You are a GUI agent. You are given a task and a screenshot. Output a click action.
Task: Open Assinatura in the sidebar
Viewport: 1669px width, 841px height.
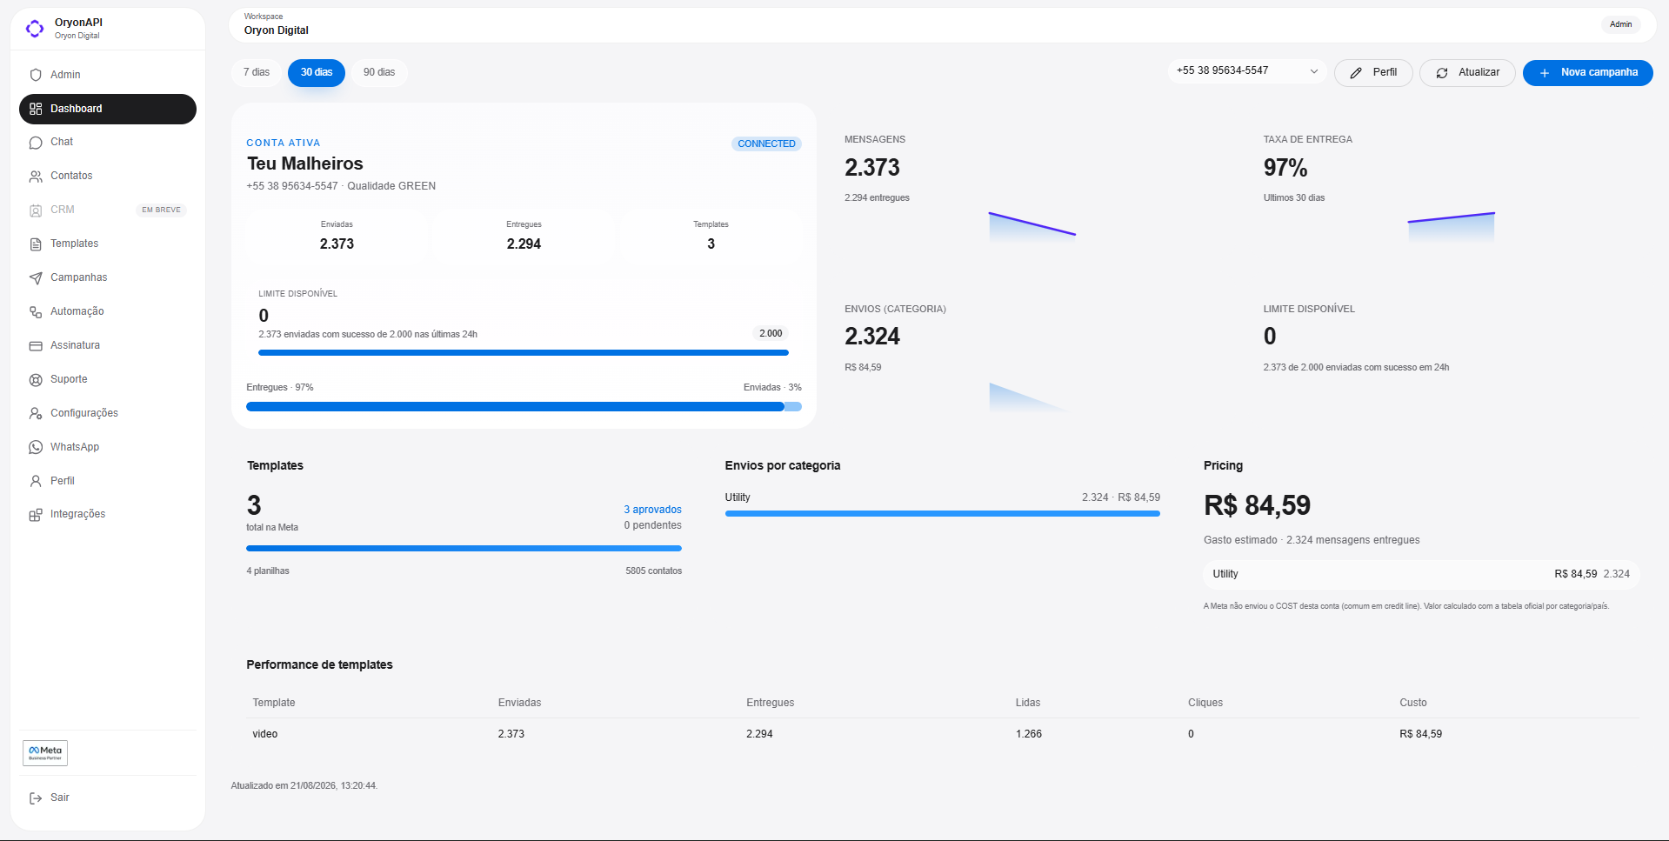pyautogui.click(x=108, y=345)
